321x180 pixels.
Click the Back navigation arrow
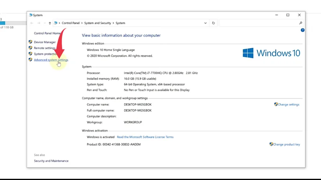click(x=32, y=23)
